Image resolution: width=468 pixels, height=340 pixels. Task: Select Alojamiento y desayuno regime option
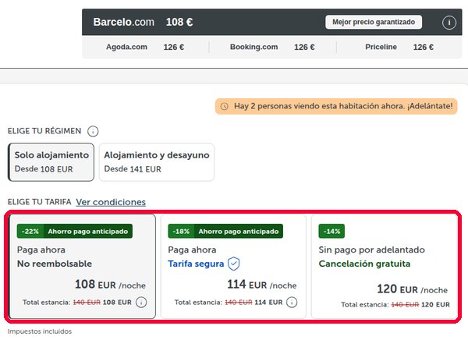point(157,162)
